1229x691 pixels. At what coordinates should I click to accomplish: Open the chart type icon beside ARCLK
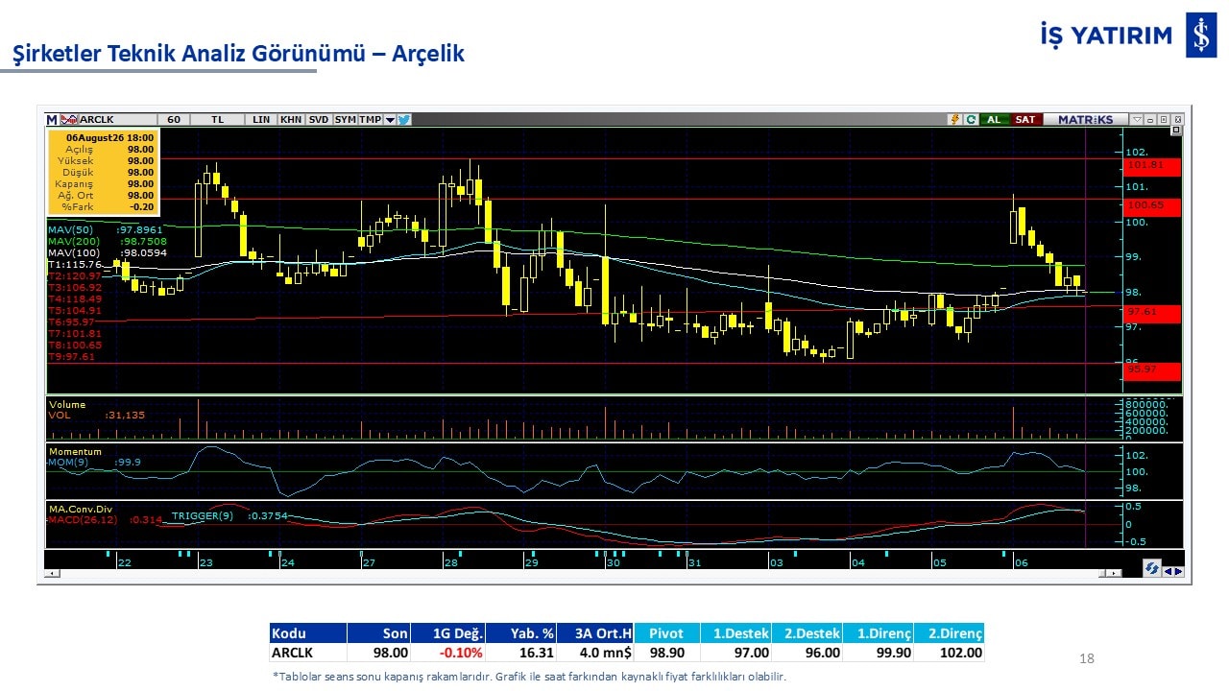click(69, 120)
